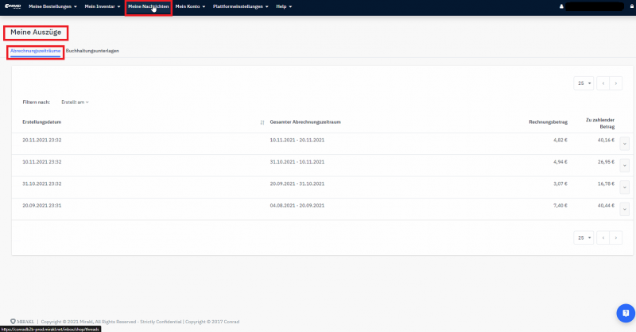
Task: Click previous page arrow in bottom pagination
Action: 603,237
